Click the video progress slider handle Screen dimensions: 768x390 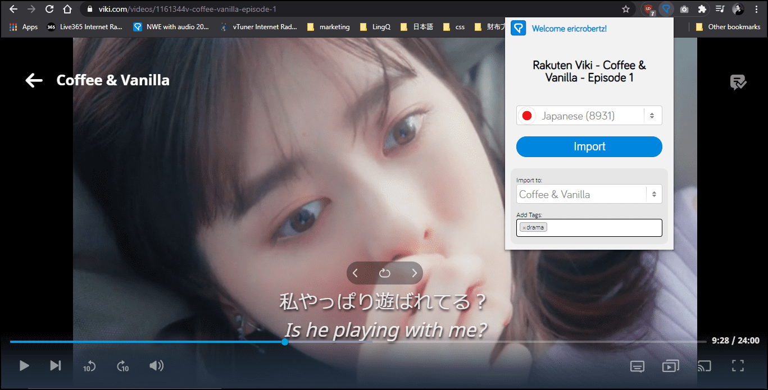(285, 342)
